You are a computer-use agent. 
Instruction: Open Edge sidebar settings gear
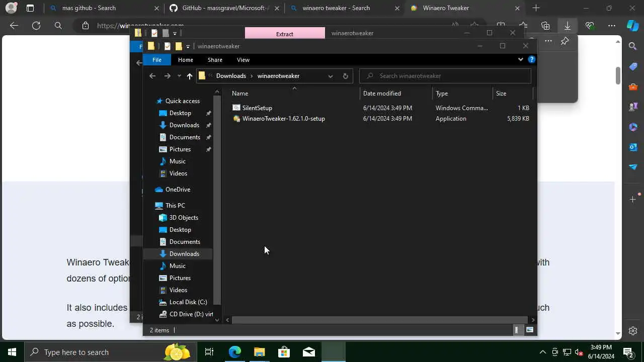pyautogui.click(x=633, y=331)
